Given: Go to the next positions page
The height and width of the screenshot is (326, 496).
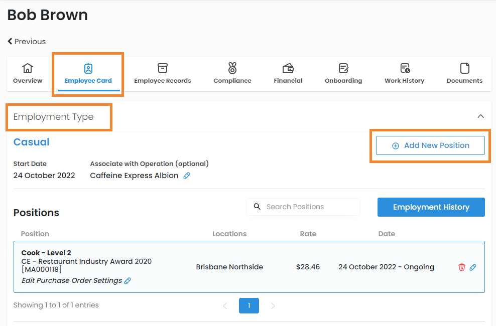Looking at the screenshot, I should coord(273,306).
